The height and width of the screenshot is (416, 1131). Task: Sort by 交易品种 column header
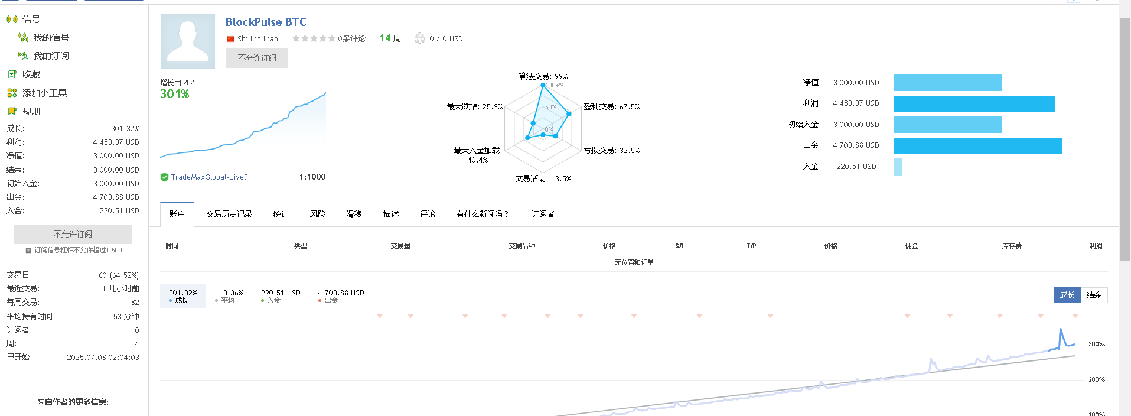coord(522,246)
